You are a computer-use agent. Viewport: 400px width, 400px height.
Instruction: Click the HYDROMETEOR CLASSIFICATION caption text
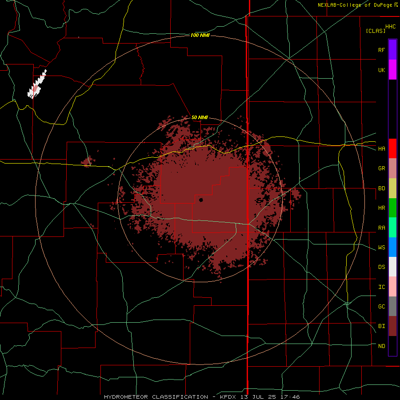pyautogui.click(x=156, y=397)
